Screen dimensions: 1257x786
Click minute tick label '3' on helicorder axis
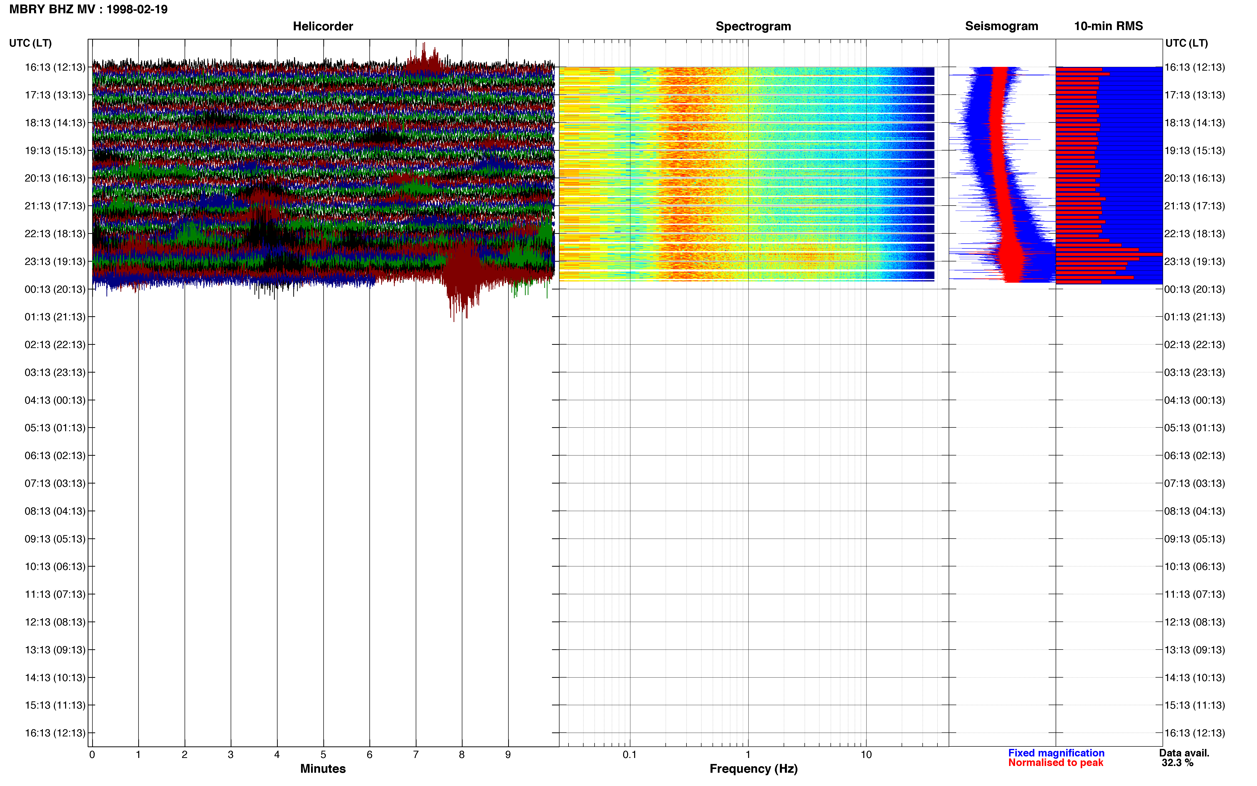point(231,755)
